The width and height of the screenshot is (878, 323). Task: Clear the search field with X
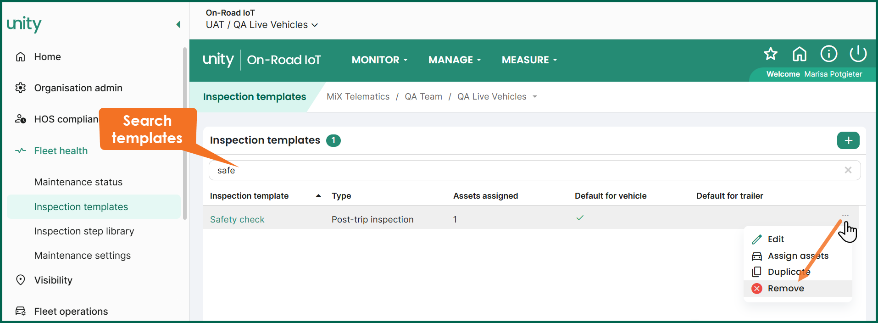(848, 170)
